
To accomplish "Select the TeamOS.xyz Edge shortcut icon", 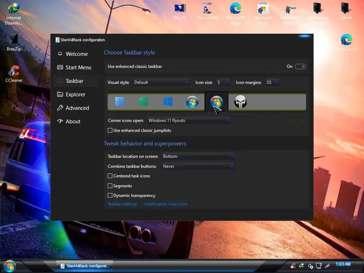I will (346, 43).
